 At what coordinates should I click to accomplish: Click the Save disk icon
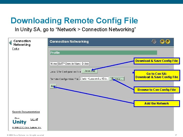pyautogui.click(x=154, y=41)
